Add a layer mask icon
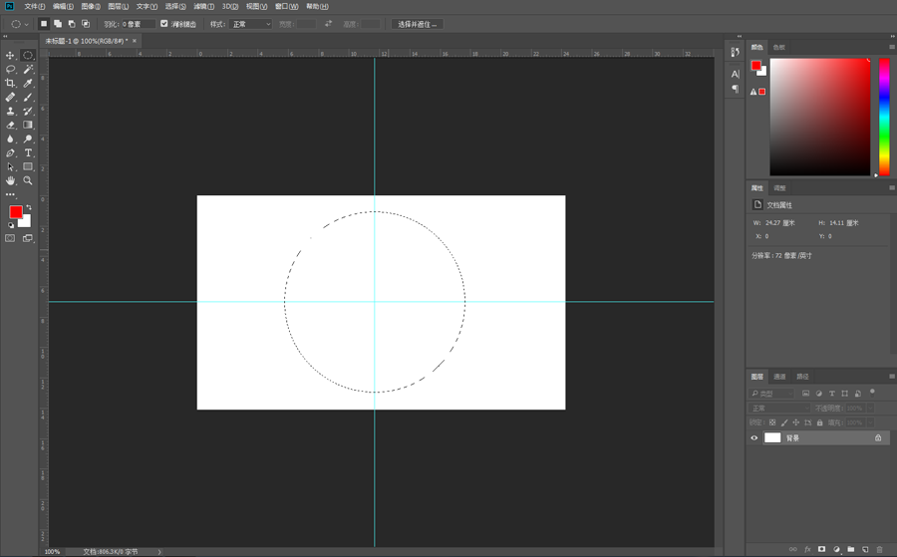This screenshot has width=897, height=557. [822, 549]
